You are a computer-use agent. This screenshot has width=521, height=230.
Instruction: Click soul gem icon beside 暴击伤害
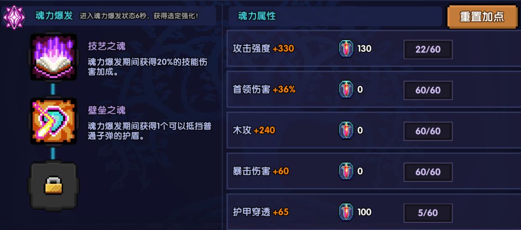345,172
